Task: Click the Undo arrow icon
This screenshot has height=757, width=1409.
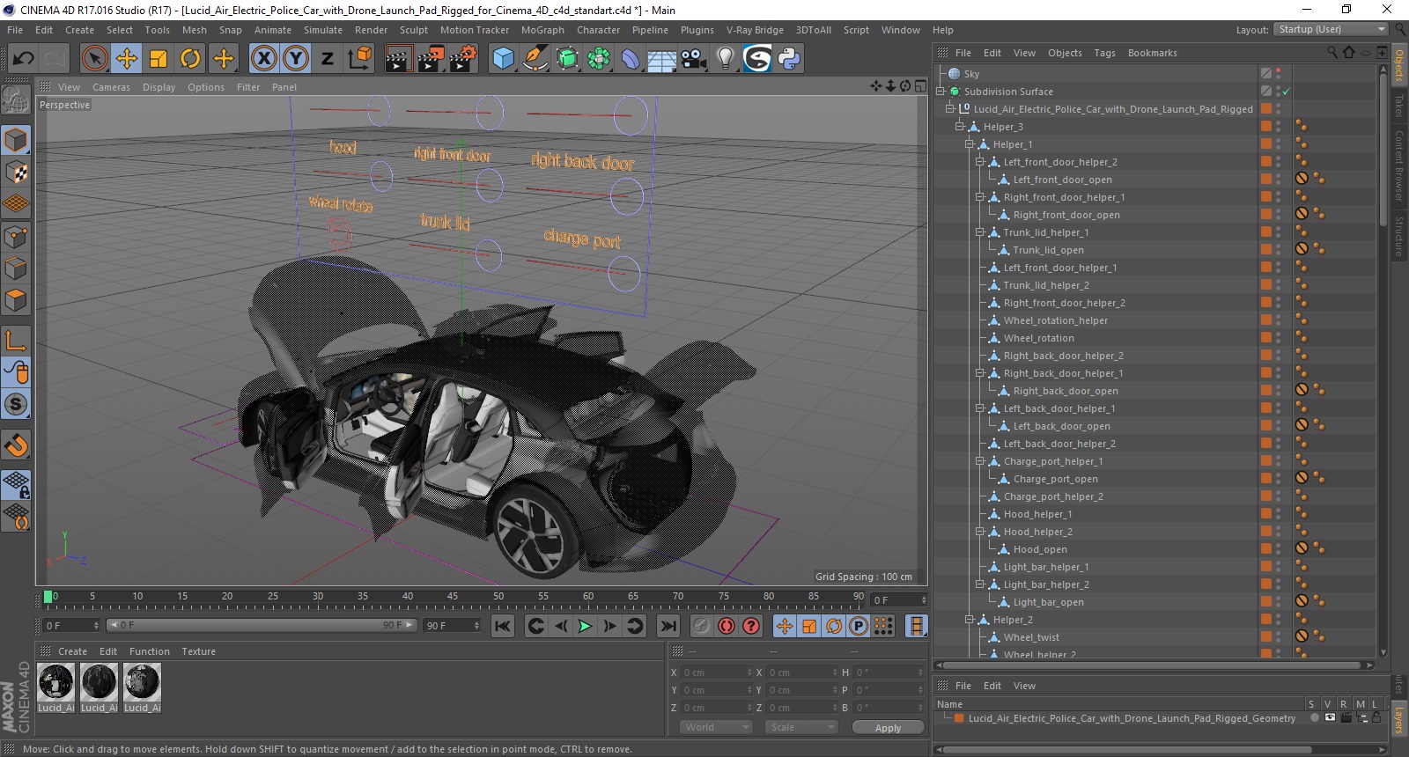Action: tap(24, 59)
